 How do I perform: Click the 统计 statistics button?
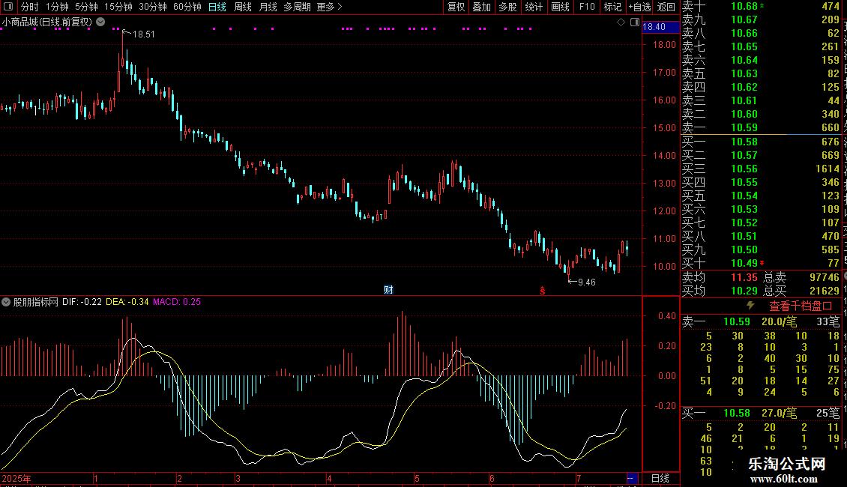point(534,7)
